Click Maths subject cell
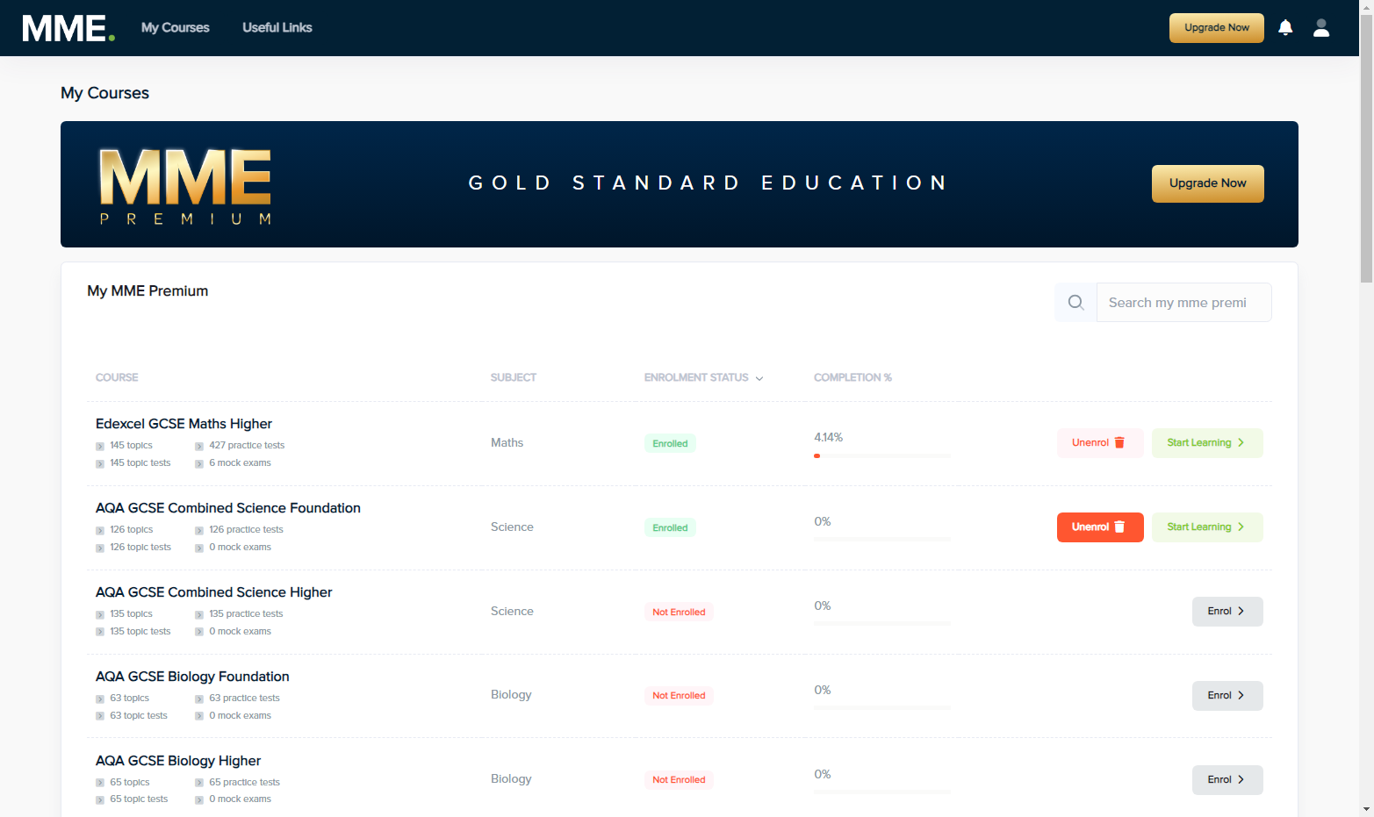Screen dimensions: 1374x817 507,443
